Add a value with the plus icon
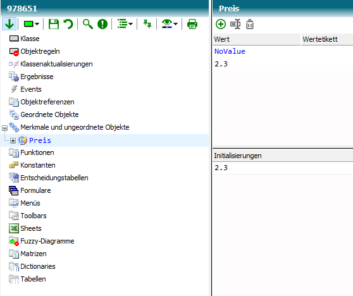 tap(221, 24)
